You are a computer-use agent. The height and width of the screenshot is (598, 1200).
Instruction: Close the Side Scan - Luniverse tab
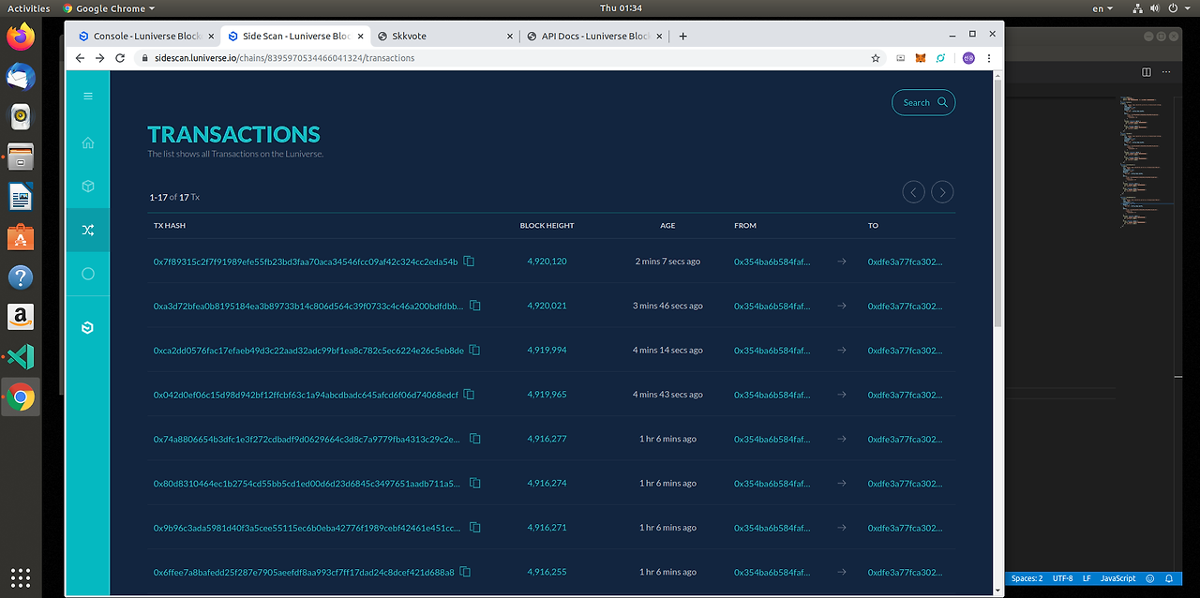coord(360,36)
